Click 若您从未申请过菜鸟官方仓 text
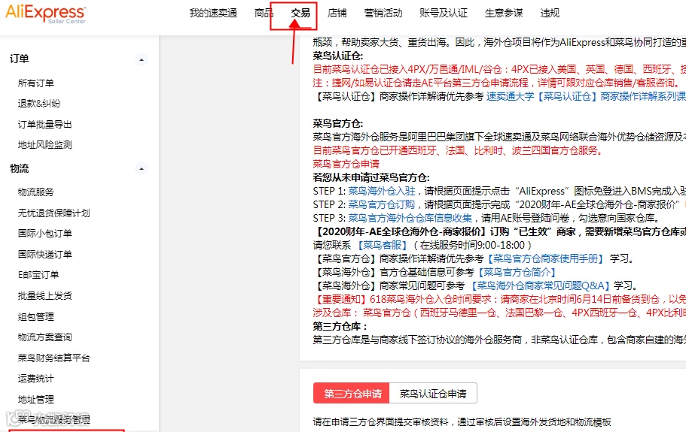This screenshot has width=686, height=432. (371, 177)
